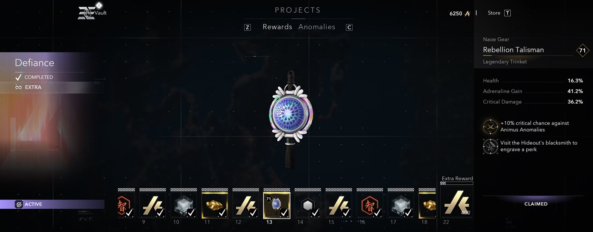Open the Vault menu icon
The height and width of the screenshot is (232, 593).
pyautogui.click(x=87, y=13)
